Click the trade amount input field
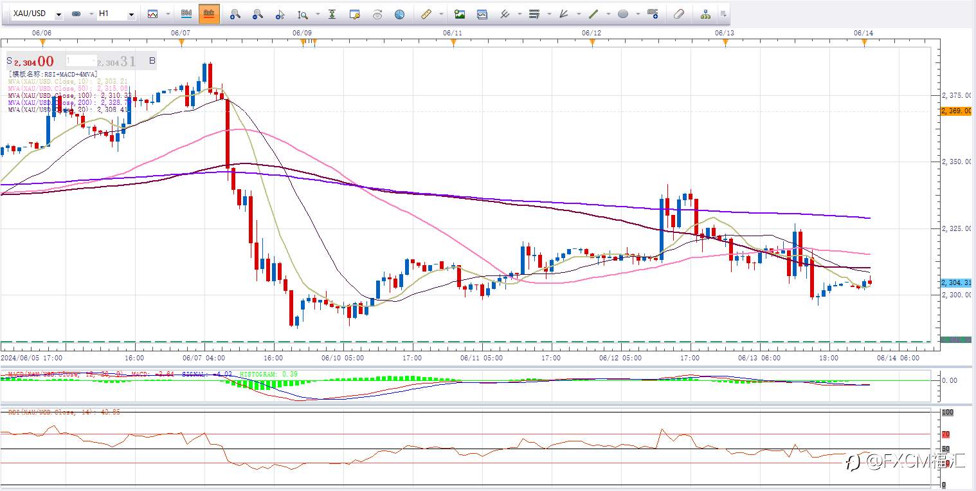976x491 pixels. [x=80, y=60]
